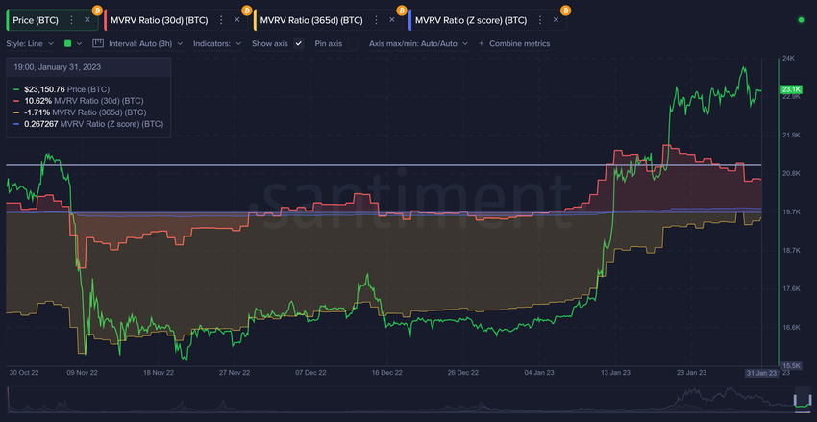Uncheck the Show axis checkbox
The image size is (817, 422).
coord(299,44)
